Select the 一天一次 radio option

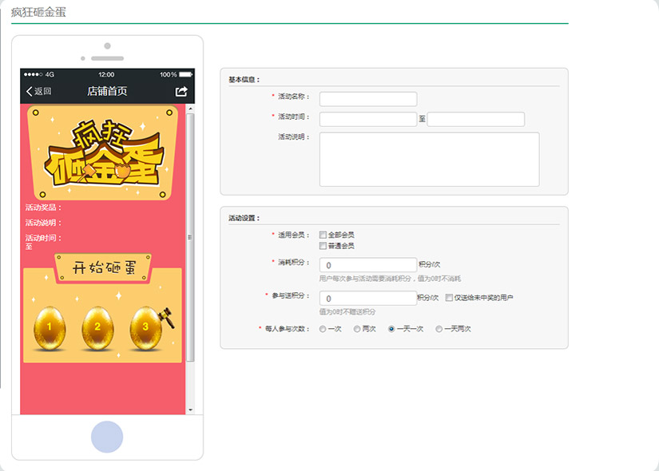tap(391, 329)
